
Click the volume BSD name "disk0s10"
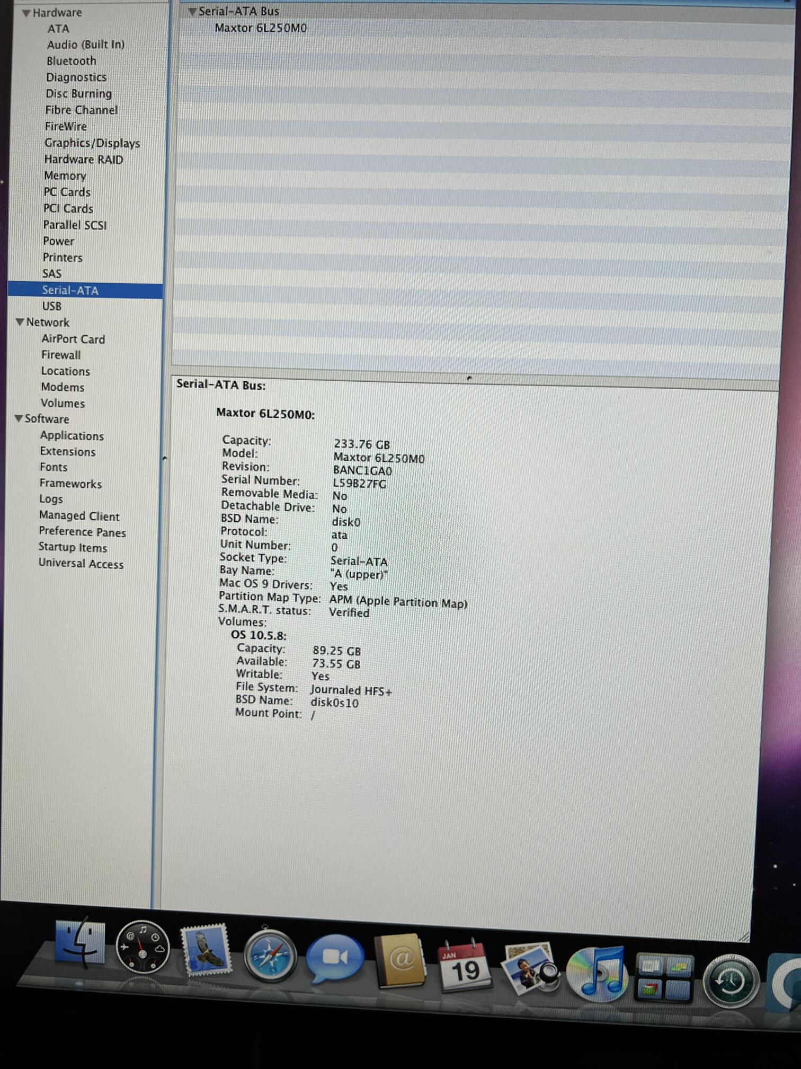(334, 703)
